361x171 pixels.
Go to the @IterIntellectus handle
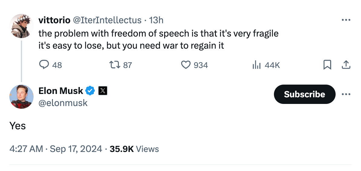pyautogui.click(x=106, y=20)
